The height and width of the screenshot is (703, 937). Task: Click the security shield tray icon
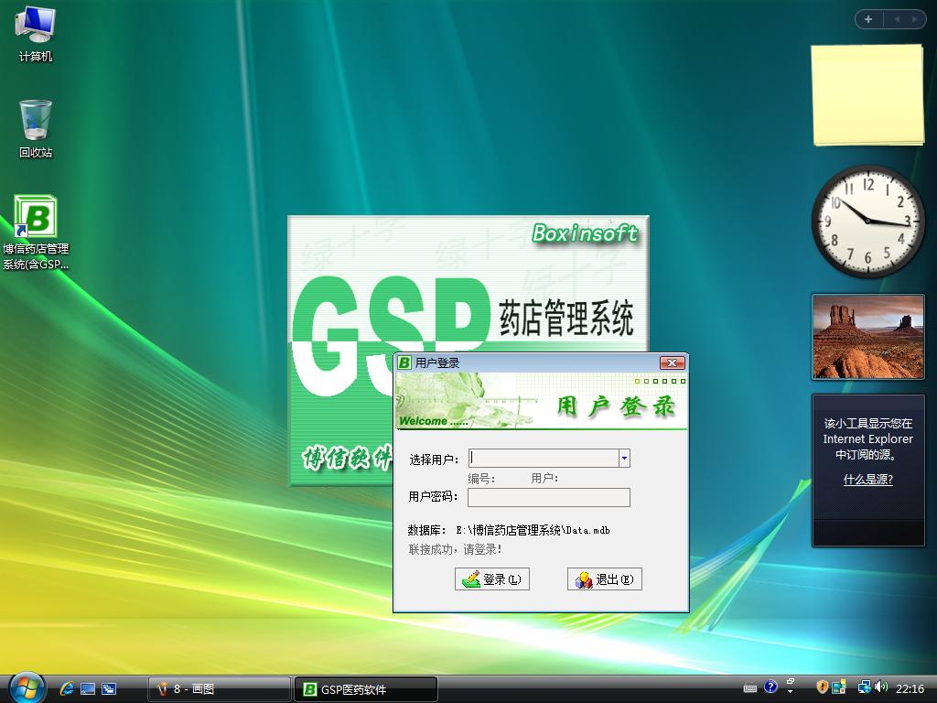(x=823, y=687)
